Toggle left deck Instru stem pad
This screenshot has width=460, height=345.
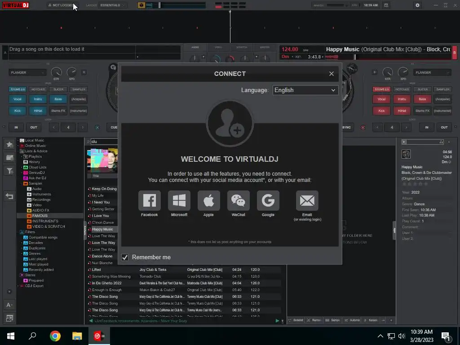[38, 99]
